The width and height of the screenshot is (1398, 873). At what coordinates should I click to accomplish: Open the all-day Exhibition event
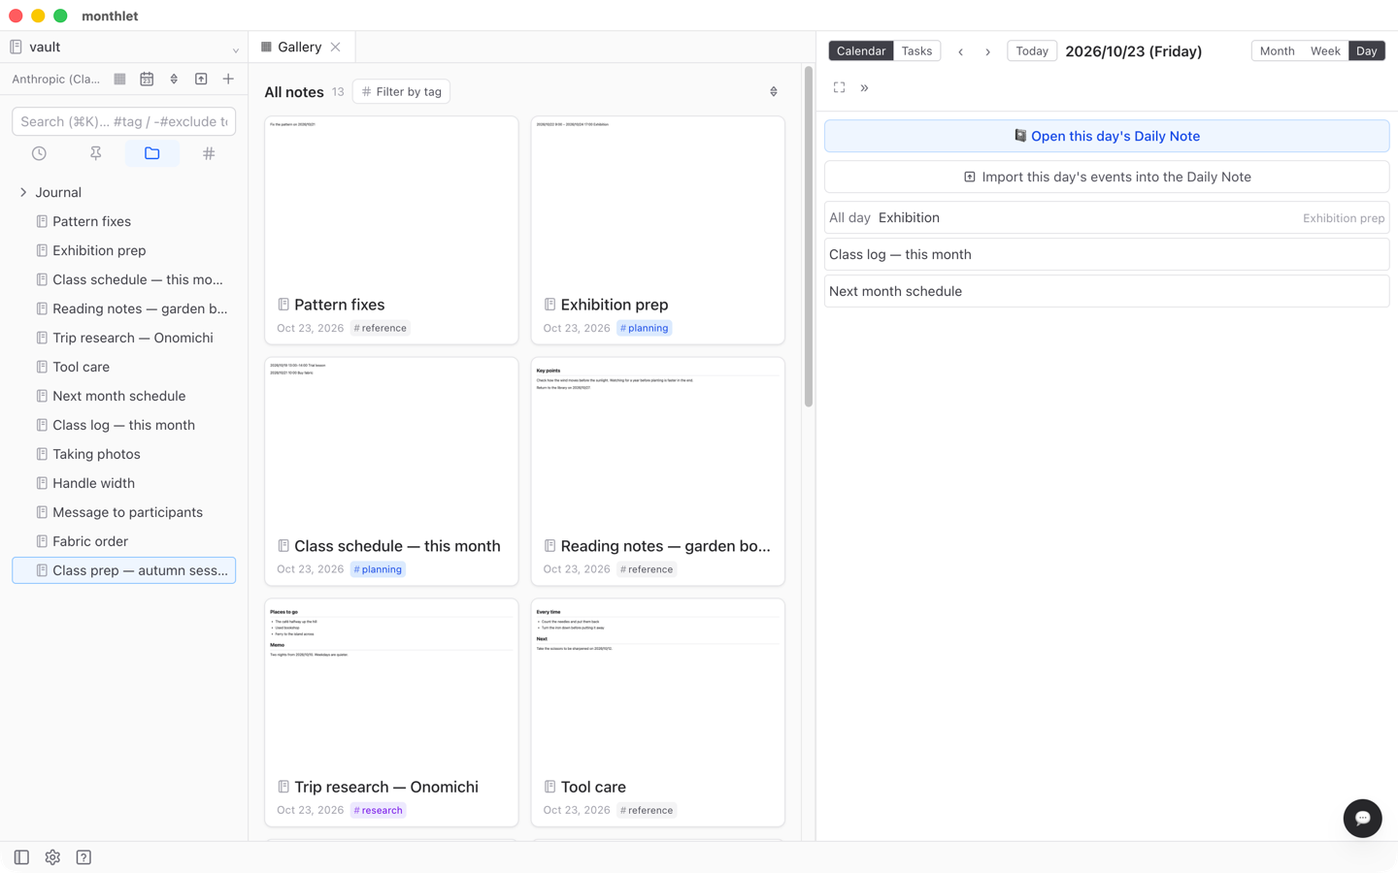point(1107,217)
